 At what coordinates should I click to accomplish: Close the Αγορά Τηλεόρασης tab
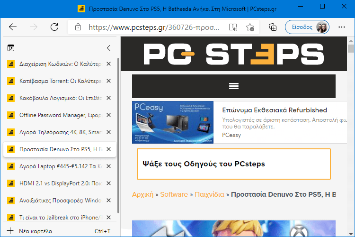(x=109, y=132)
